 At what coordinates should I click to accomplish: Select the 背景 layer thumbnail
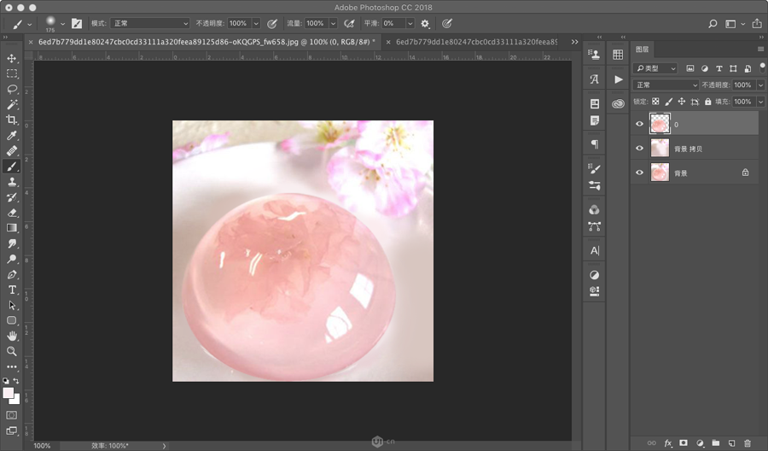point(660,173)
